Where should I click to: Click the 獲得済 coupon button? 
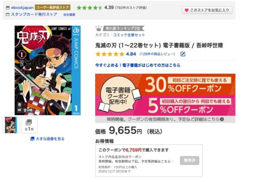coord(190,160)
